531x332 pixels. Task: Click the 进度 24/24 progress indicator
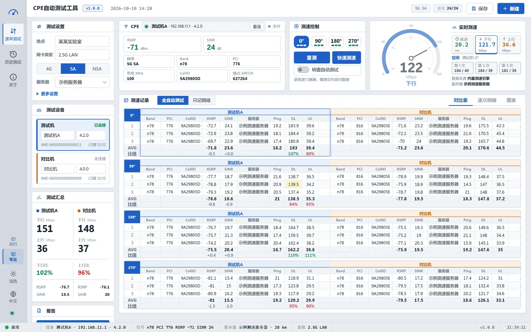(448, 8)
